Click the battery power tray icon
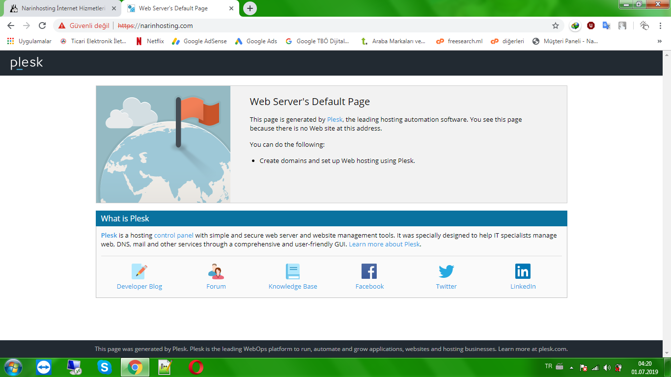Screen dimensions: 671x377 (x=619, y=367)
